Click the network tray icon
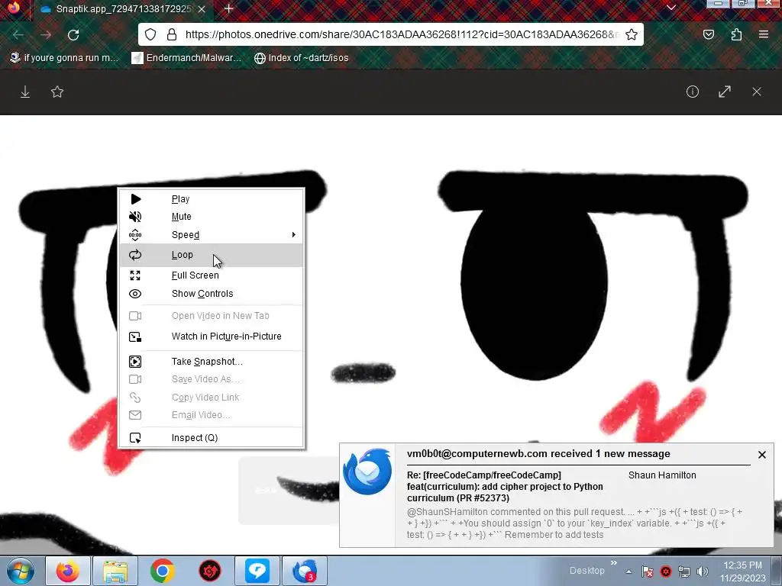This screenshot has width=782, height=586. (684, 572)
